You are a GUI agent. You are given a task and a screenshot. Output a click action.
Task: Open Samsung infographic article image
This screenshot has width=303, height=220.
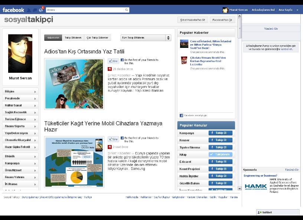pyautogui.click(x=74, y=162)
